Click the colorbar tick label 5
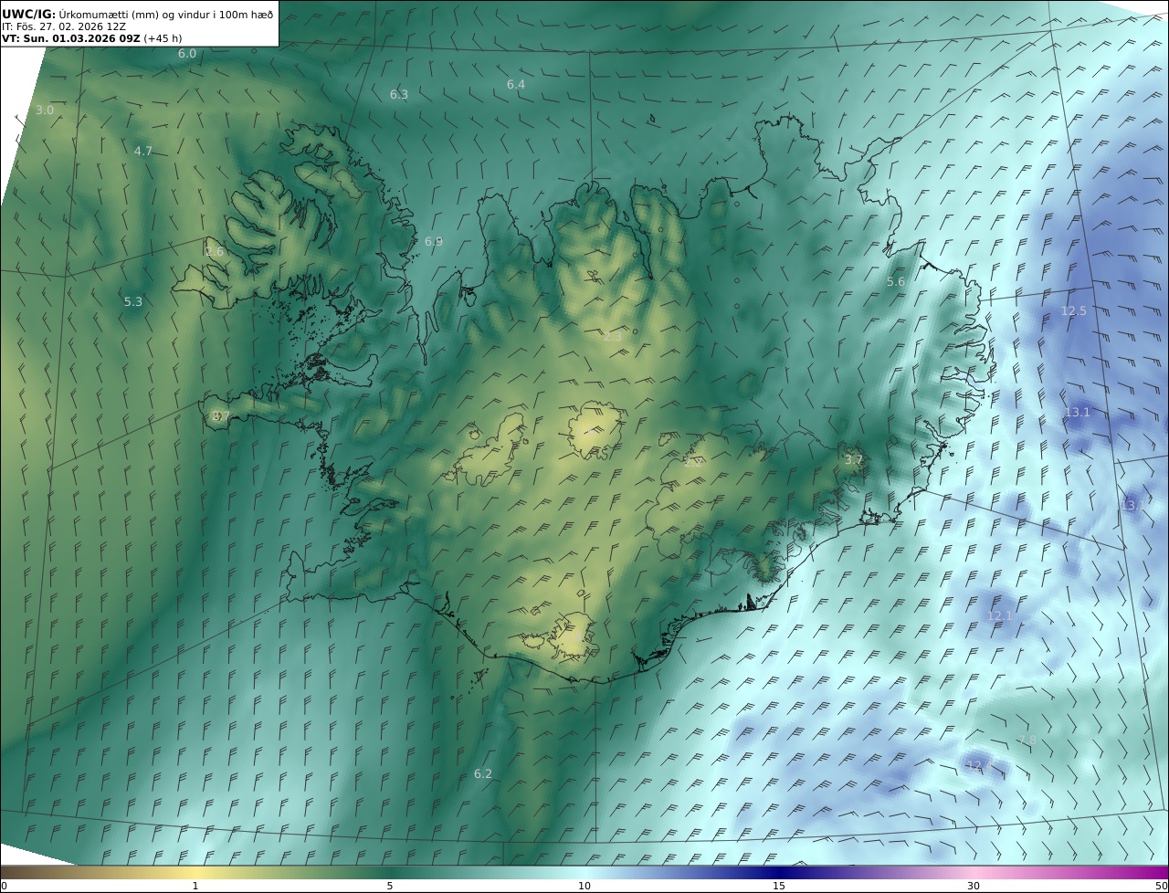Viewport: 1169px width, 893px height. pyautogui.click(x=390, y=886)
